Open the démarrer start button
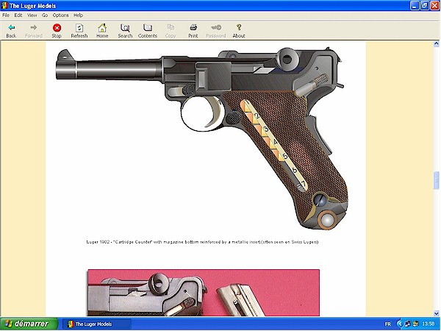 pyautogui.click(x=29, y=324)
